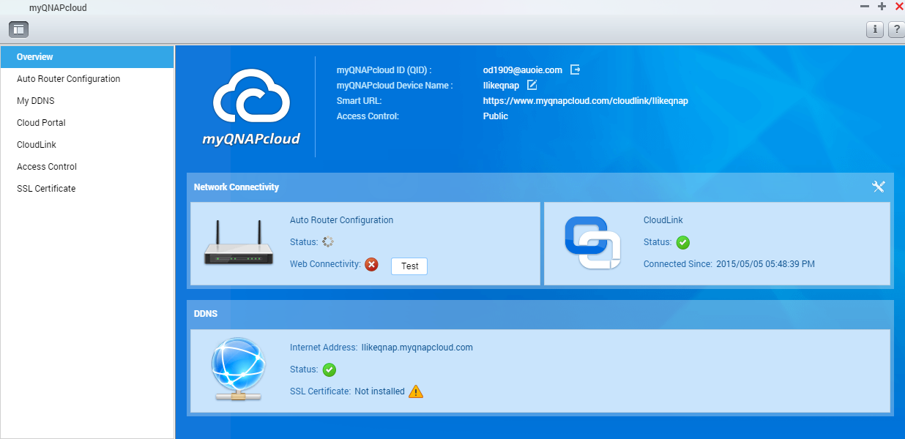
Task: Click the DDNS green status checkmark
Action: tap(329, 369)
